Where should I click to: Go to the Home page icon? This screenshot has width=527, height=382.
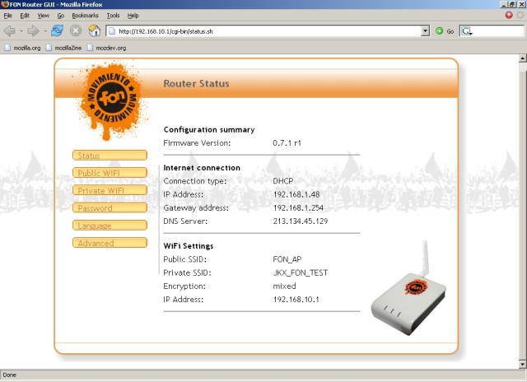click(95, 30)
